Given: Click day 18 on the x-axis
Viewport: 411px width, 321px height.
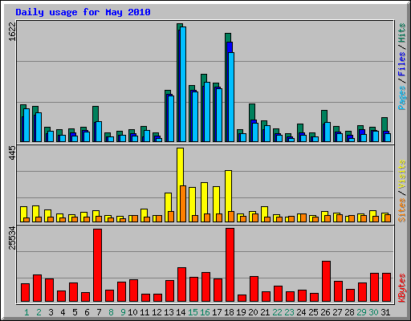Looking at the screenshot, I should 229,312.
